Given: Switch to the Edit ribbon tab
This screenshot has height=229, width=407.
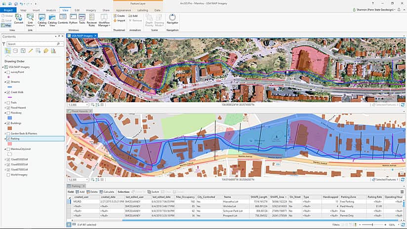Looking at the screenshot, I should 77,10.
